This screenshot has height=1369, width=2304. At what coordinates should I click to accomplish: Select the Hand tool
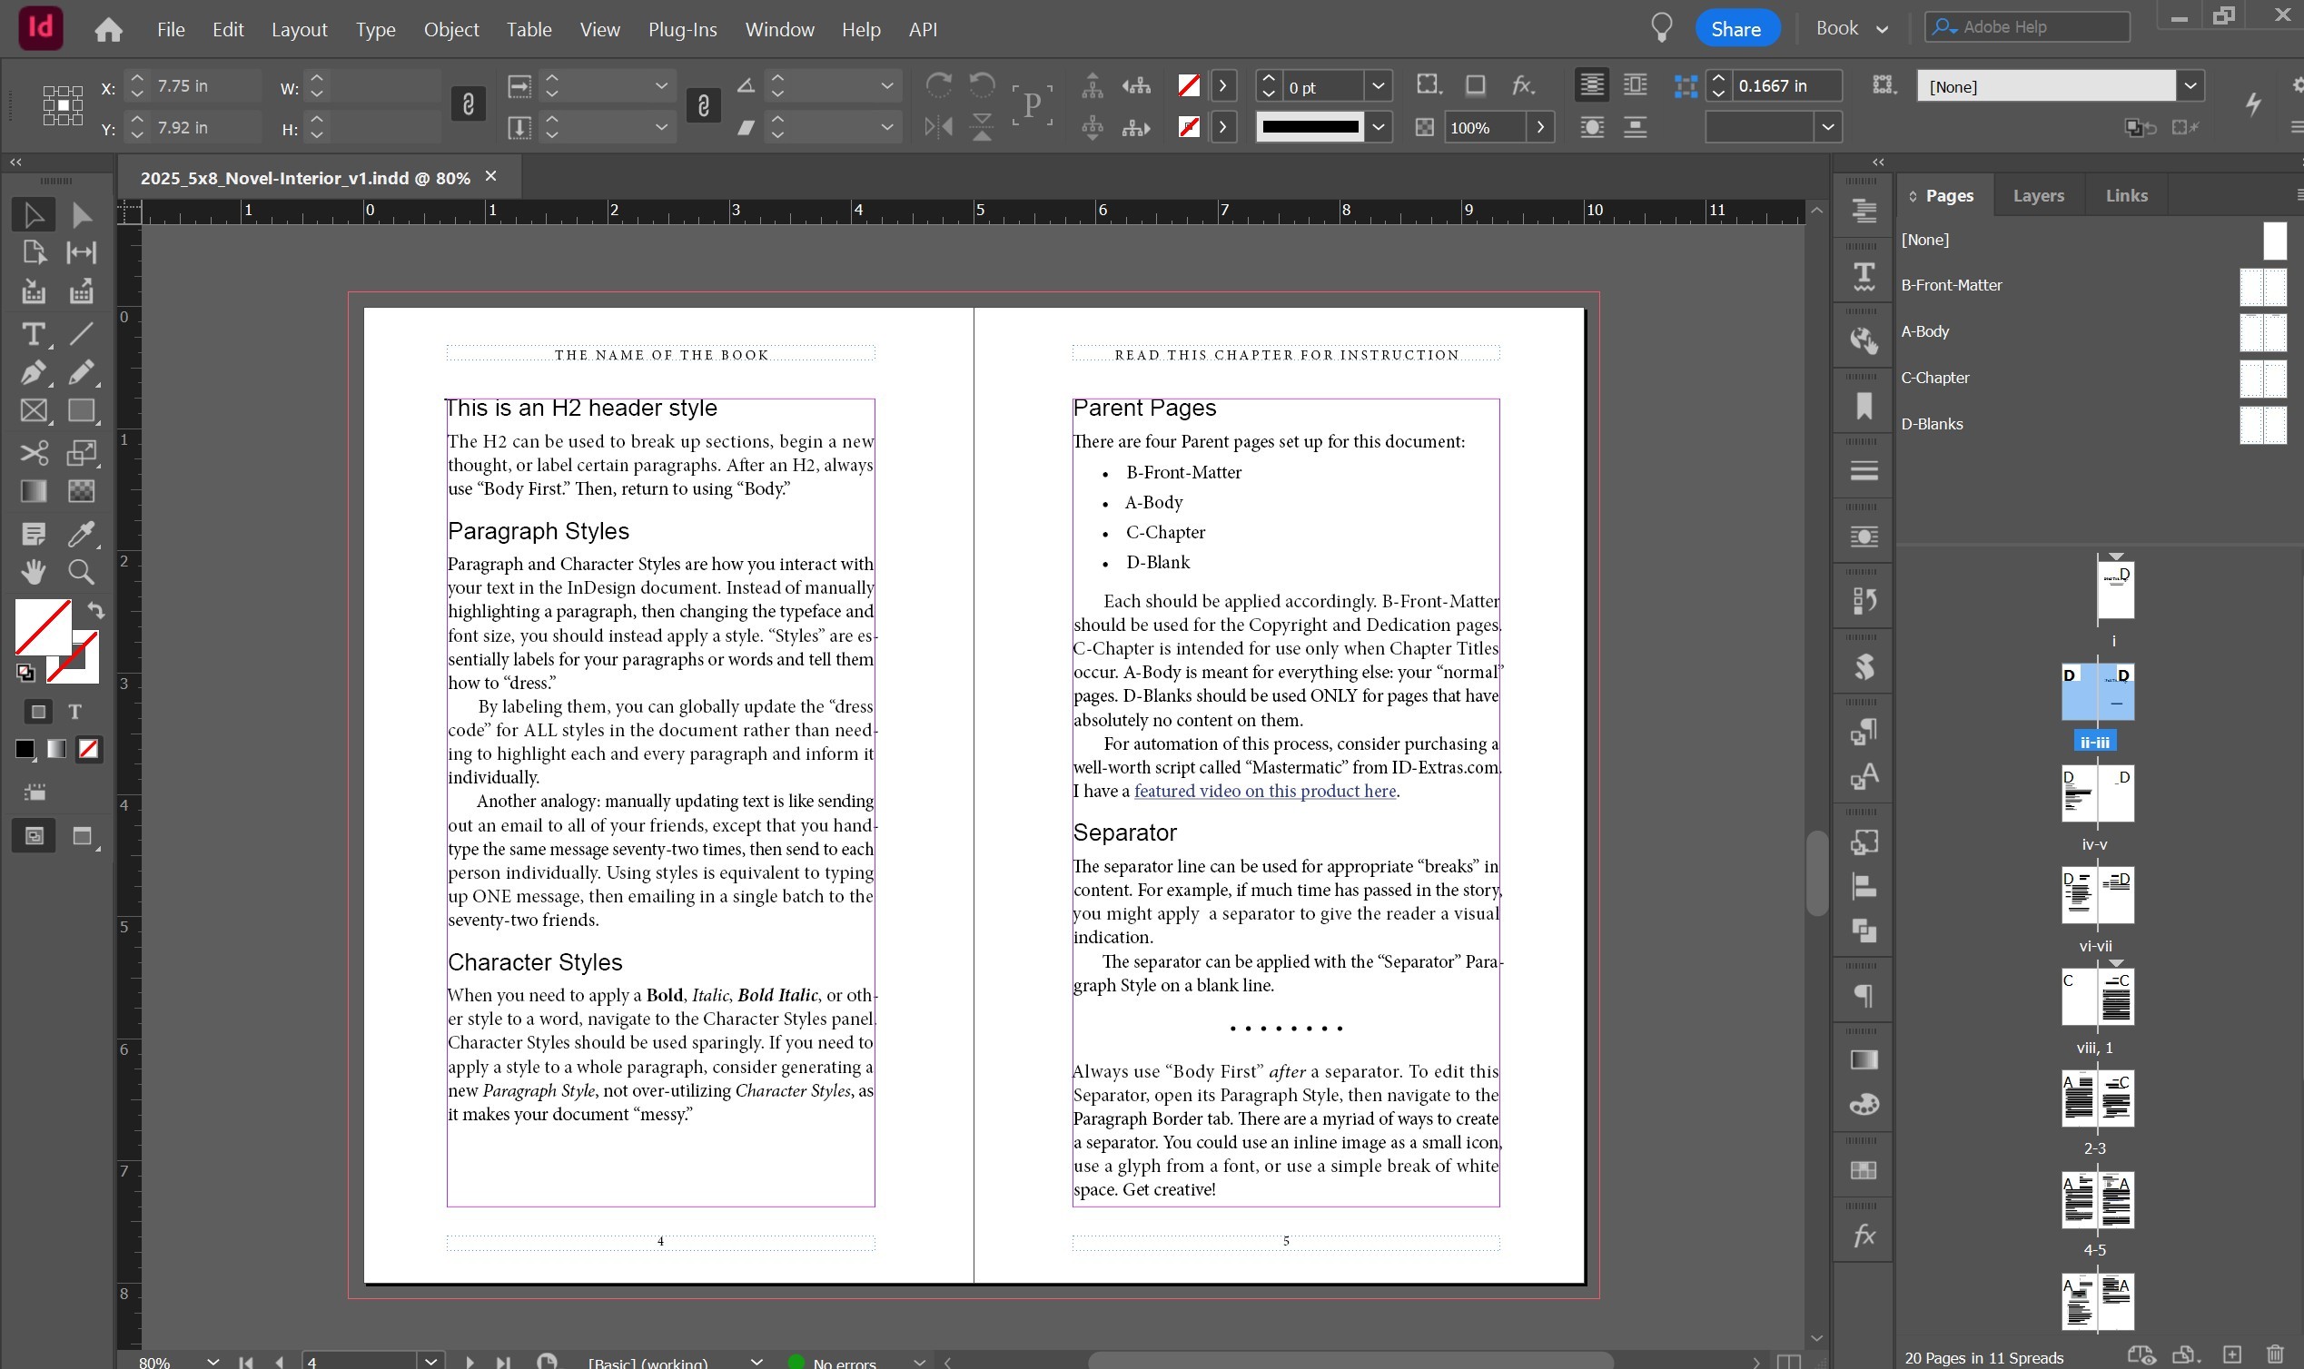coord(34,573)
